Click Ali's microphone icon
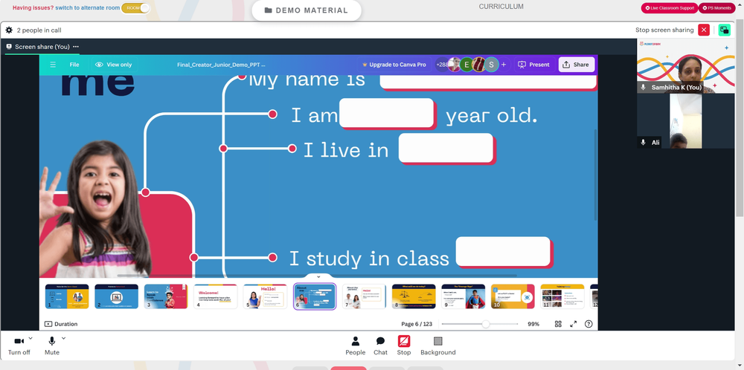 pos(644,142)
